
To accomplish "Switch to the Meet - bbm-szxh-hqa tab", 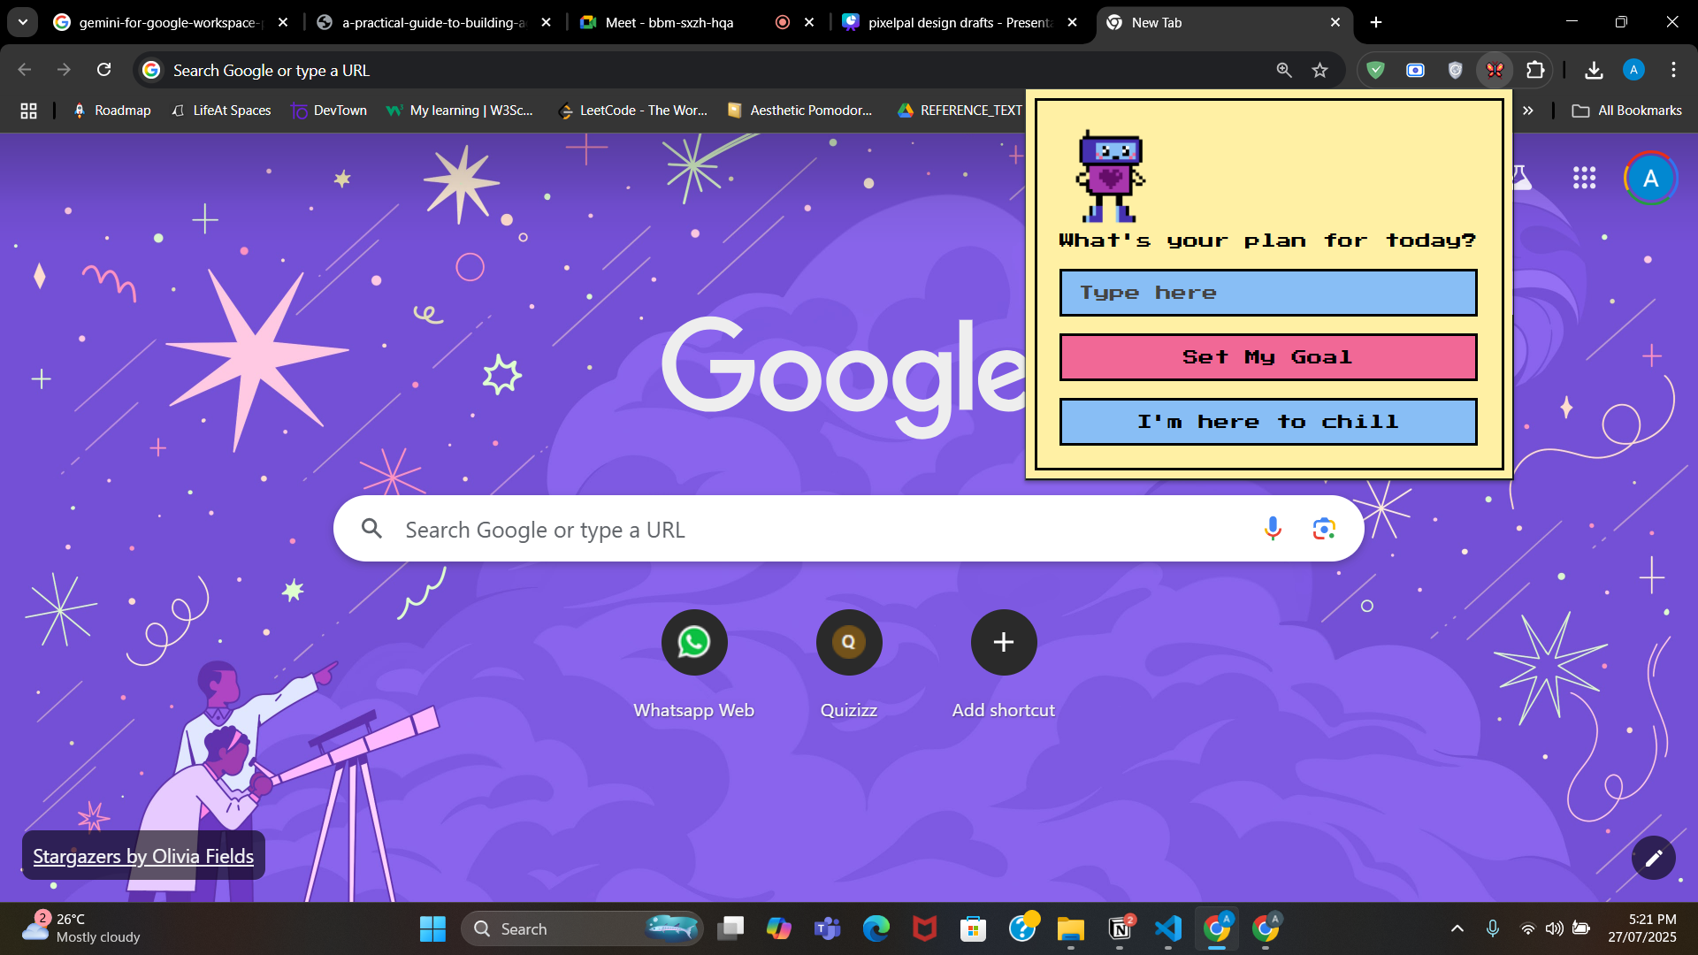I will [669, 22].
